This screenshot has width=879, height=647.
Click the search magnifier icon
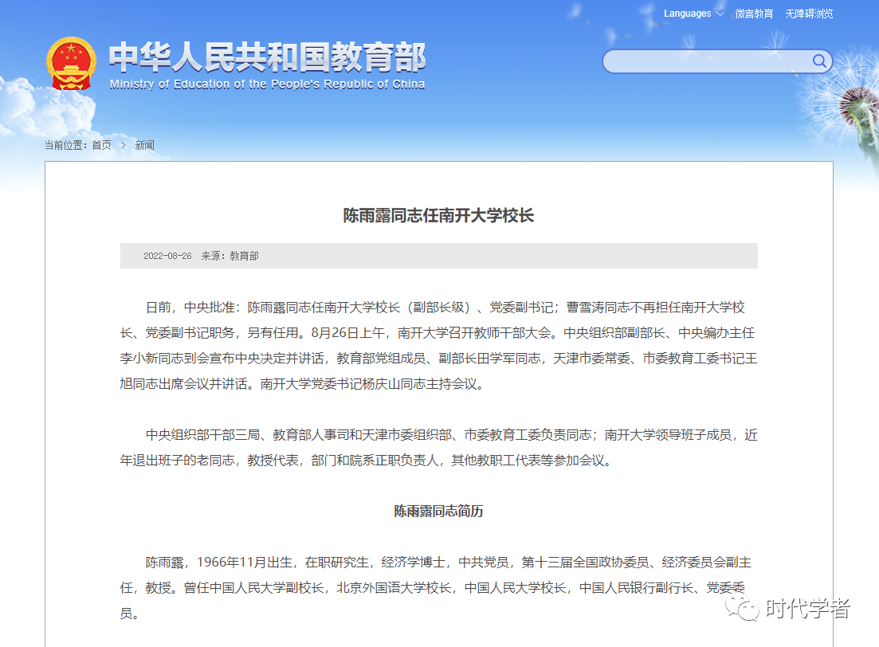pyautogui.click(x=819, y=61)
